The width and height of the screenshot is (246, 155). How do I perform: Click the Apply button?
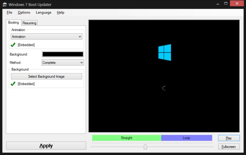(46, 146)
